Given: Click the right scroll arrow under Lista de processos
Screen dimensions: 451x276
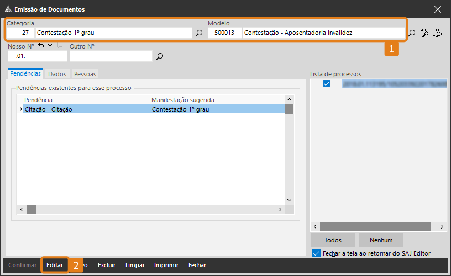Looking at the screenshot, I should point(442,227).
